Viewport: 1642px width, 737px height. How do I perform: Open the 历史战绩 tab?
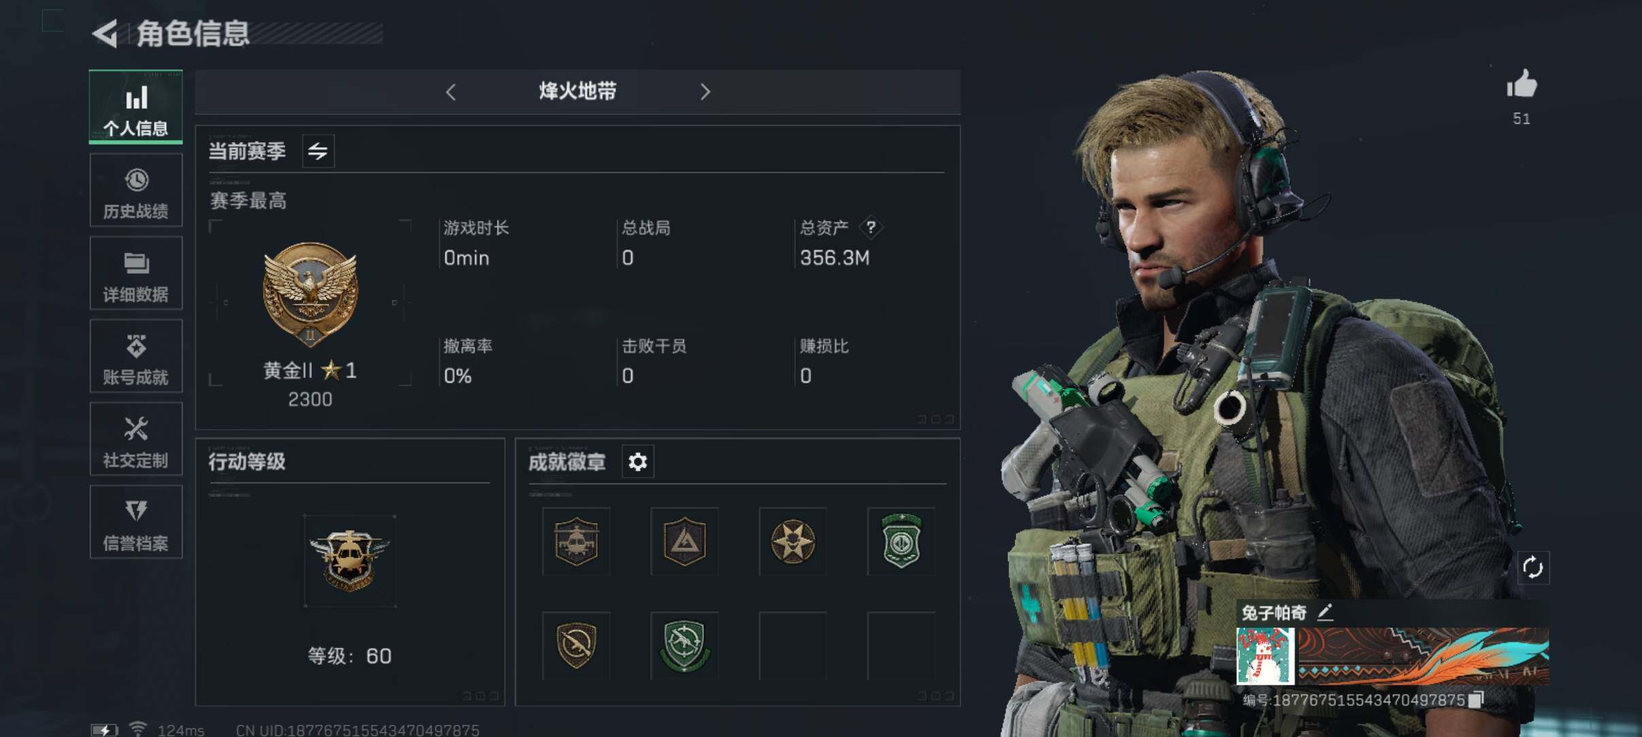pos(136,190)
